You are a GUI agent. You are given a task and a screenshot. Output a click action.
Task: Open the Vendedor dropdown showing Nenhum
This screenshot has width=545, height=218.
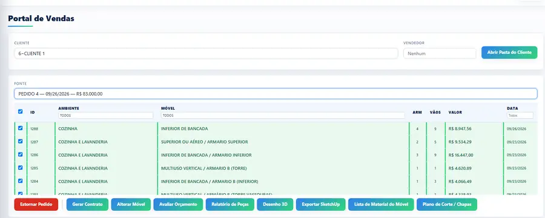440,53
